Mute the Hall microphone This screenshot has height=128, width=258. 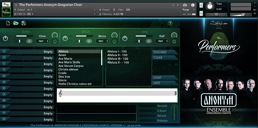[131, 41]
